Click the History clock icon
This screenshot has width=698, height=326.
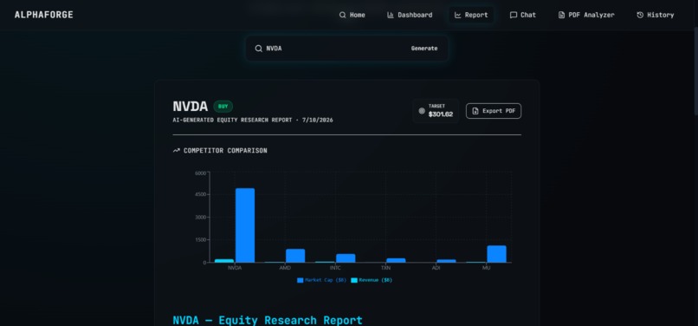(640, 15)
